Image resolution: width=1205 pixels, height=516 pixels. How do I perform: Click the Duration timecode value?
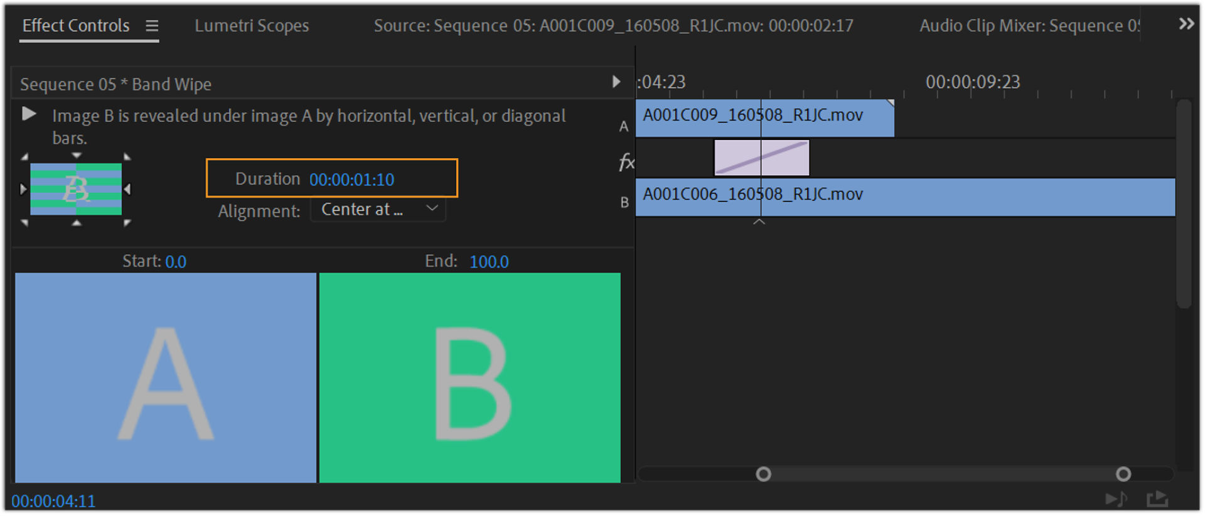tap(351, 180)
